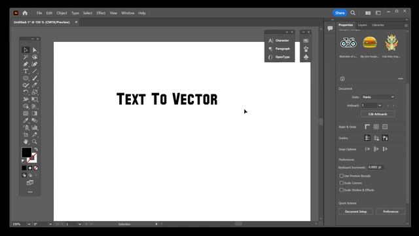Open more options dots in Properties panel
419x236 pixels.
coord(400,79)
